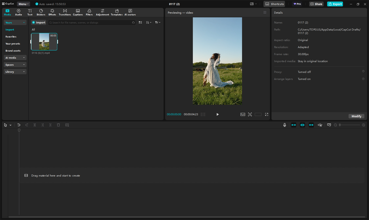Open the Library dropdown in the sidebar
The height and width of the screenshot is (220, 369).
pos(15,71)
